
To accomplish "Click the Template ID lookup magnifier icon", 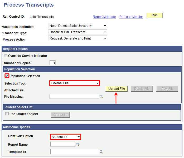I will pyautogui.click(x=101, y=152).
